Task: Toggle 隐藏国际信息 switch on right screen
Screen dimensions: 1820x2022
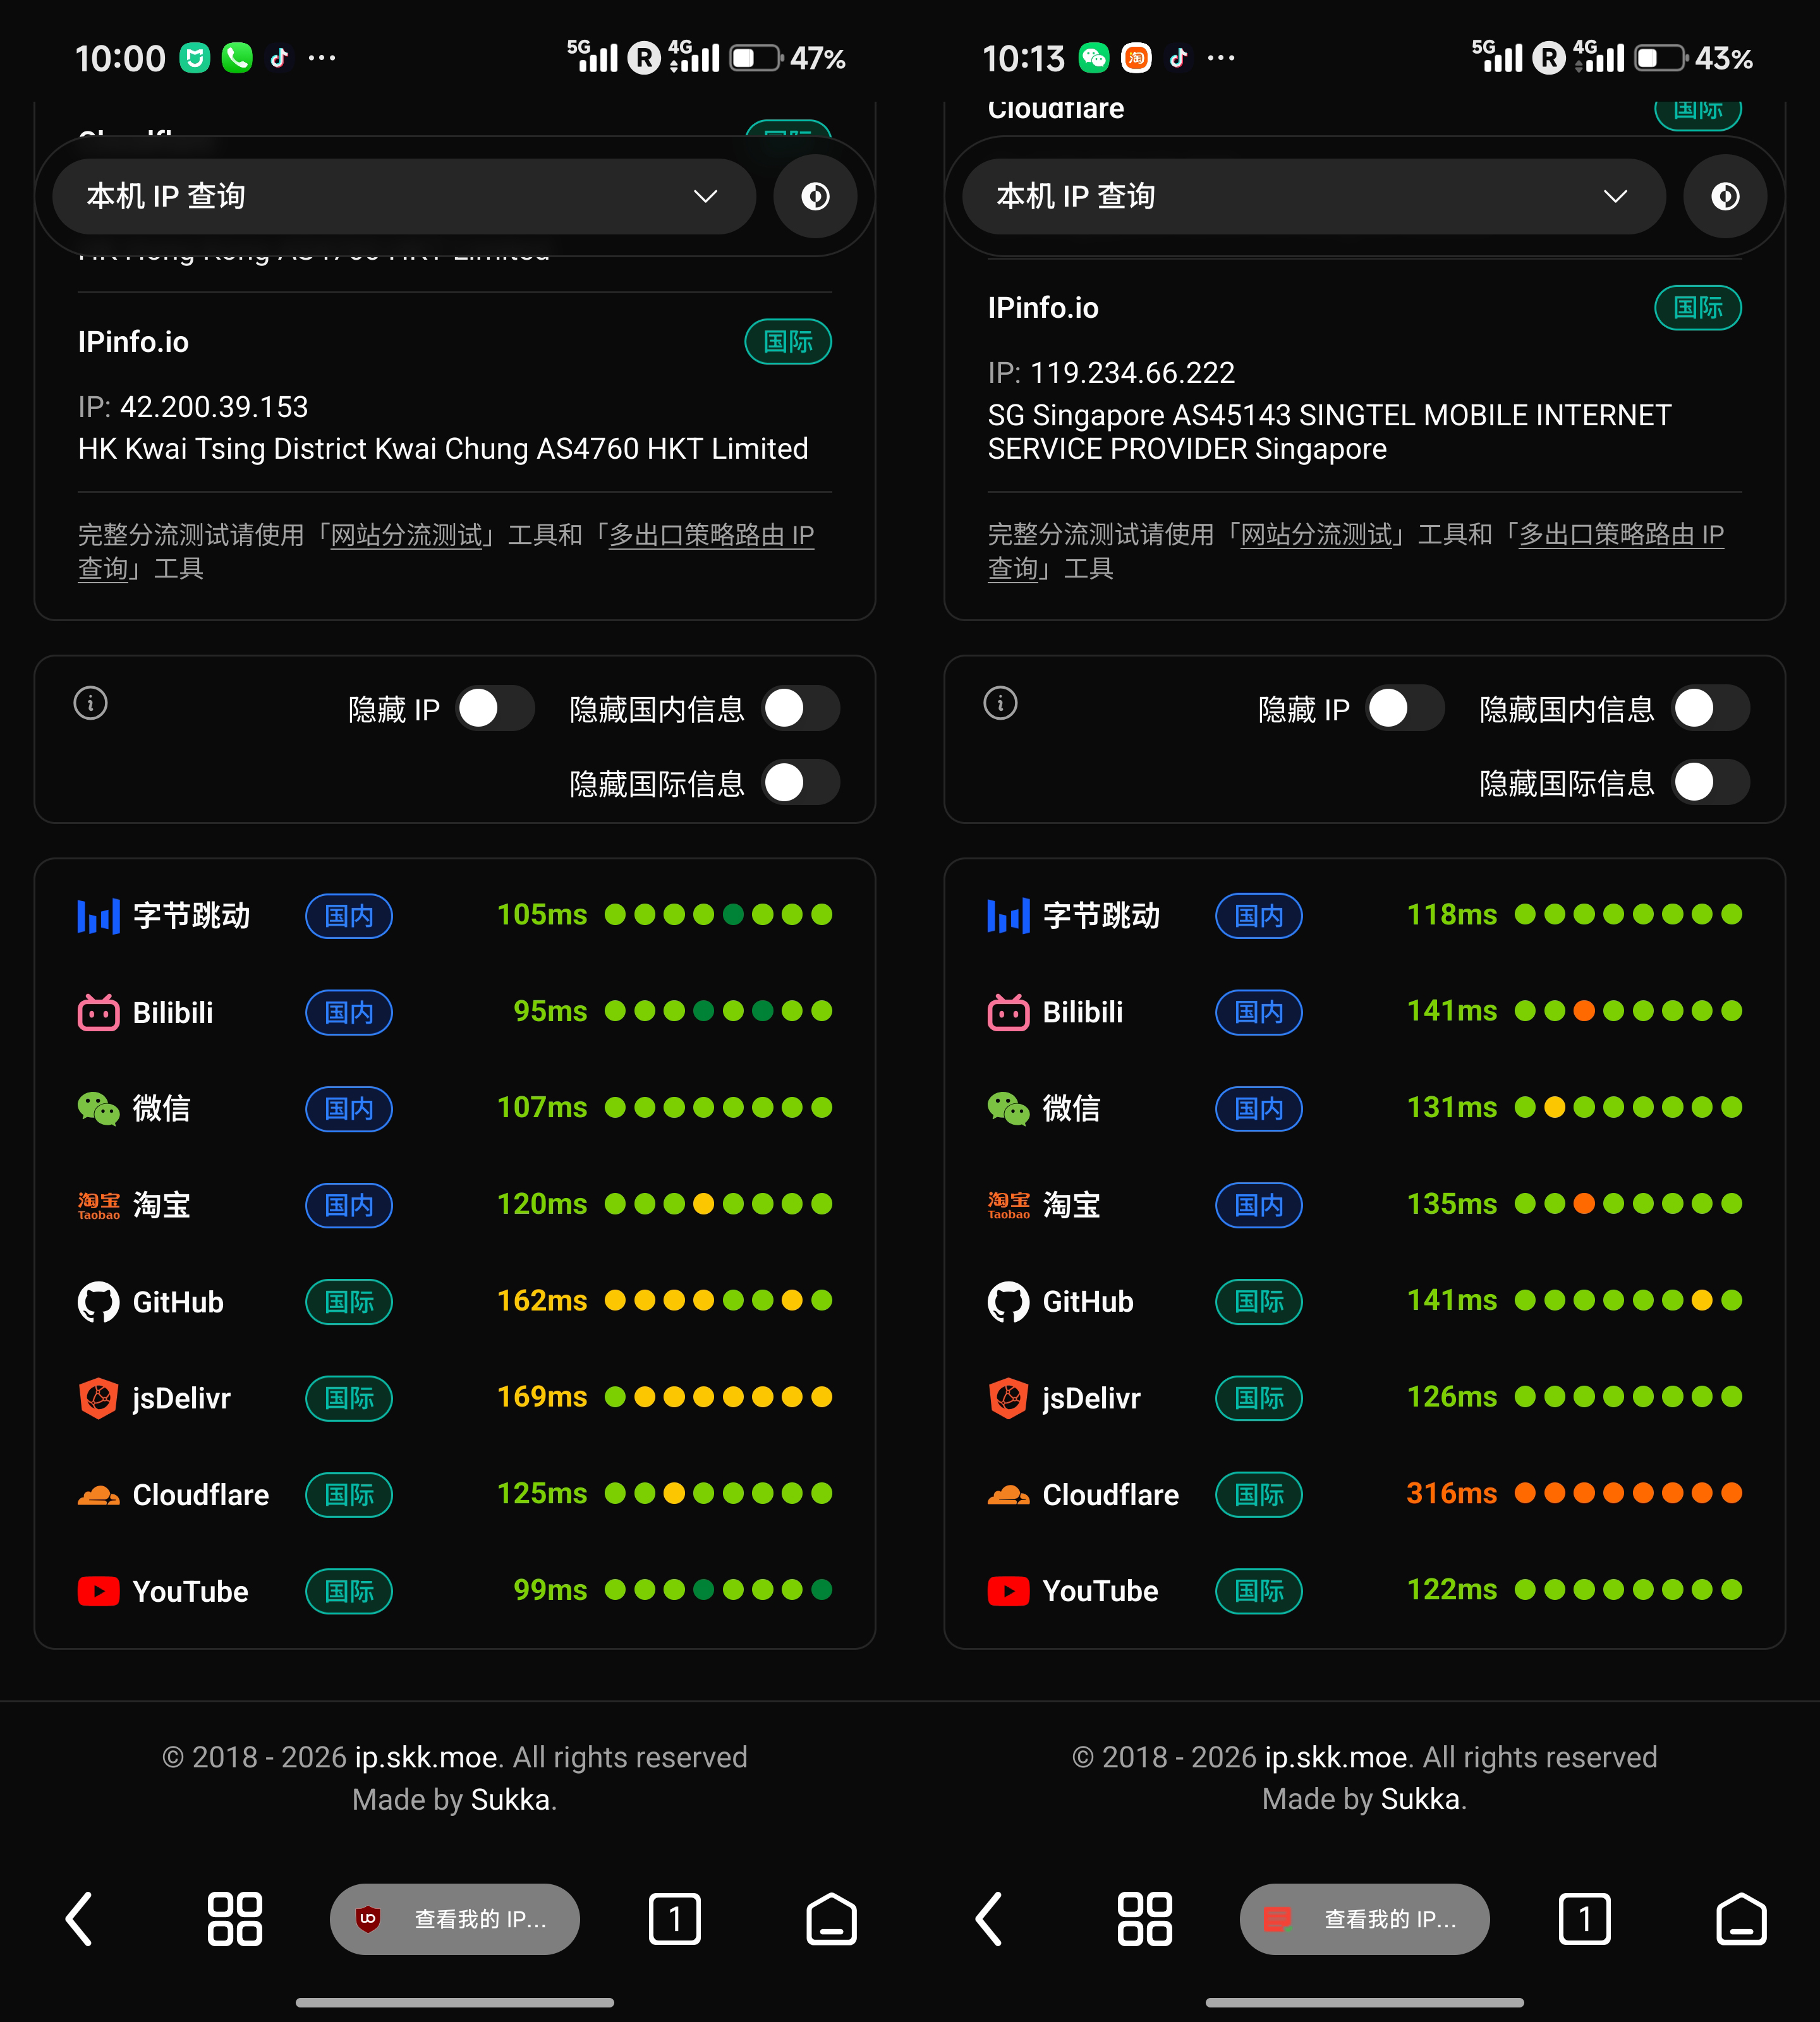Action: pos(1710,783)
